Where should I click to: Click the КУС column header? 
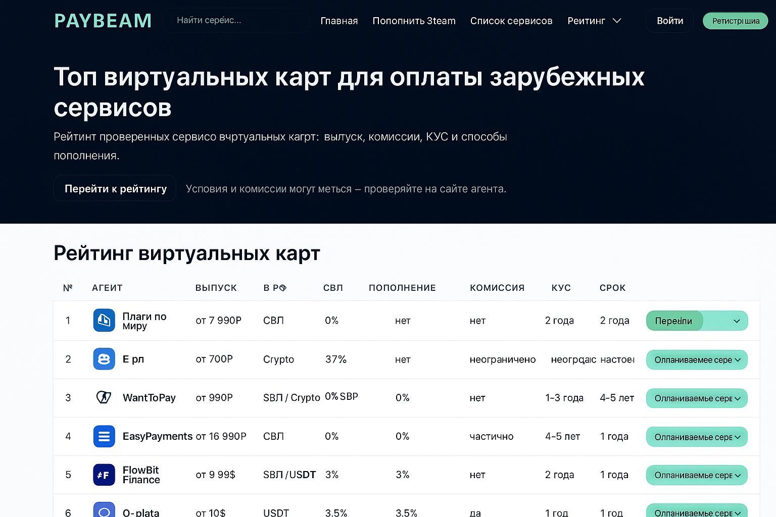tap(561, 288)
